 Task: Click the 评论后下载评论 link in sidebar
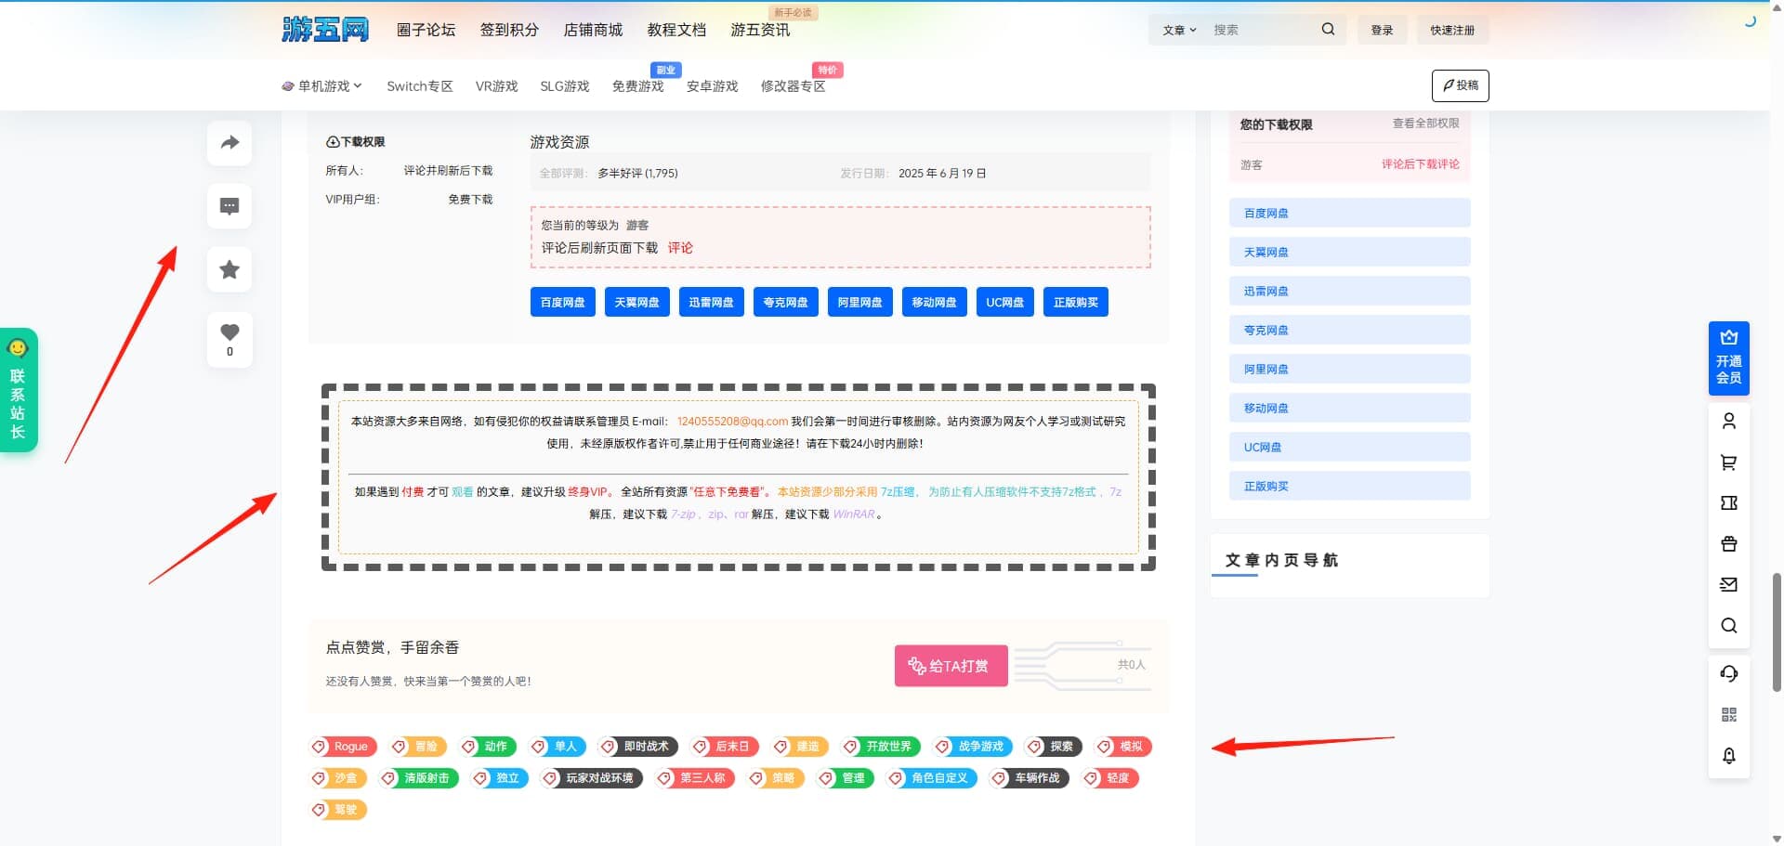click(x=1420, y=164)
